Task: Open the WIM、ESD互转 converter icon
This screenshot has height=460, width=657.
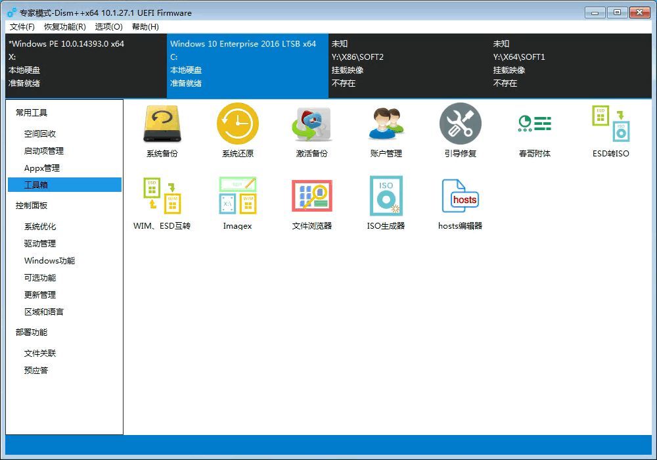Action: pos(162,203)
